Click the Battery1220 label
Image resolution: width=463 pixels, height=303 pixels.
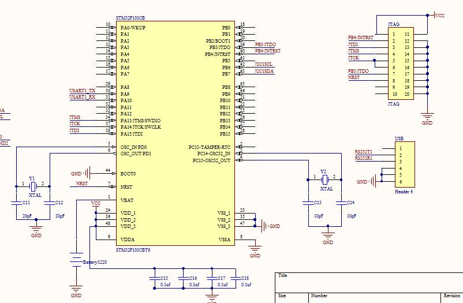coord(95,262)
